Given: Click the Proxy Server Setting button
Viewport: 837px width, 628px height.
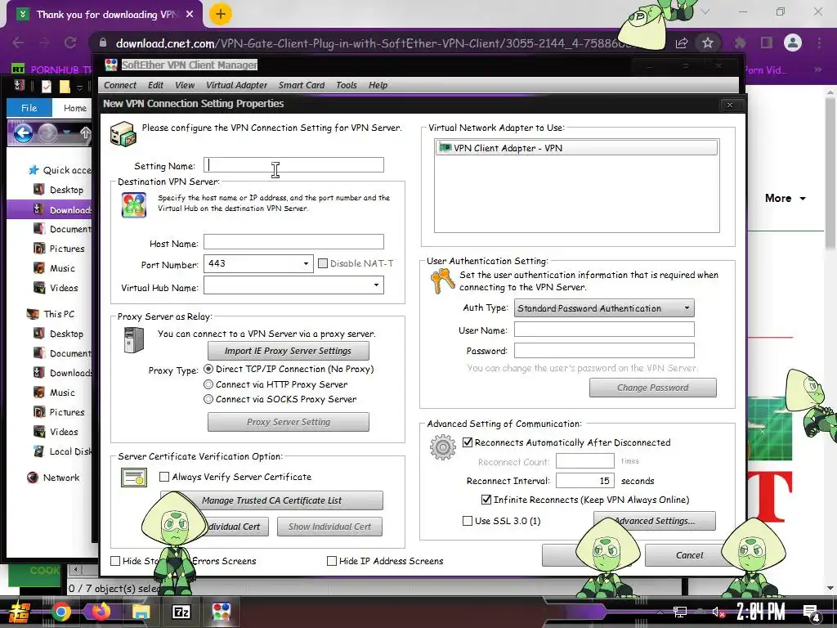Looking at the screenshot, I should click(289, 422).
